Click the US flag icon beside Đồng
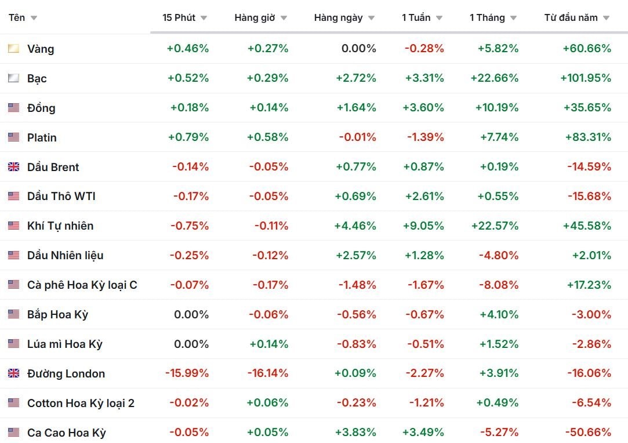 pyautogui.click(x=13, y=108)
